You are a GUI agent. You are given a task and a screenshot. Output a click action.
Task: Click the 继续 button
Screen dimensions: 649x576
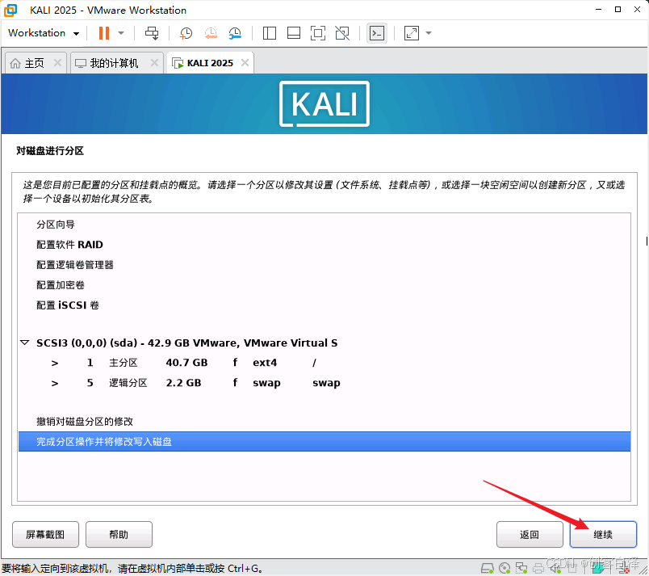coord(603,535)
